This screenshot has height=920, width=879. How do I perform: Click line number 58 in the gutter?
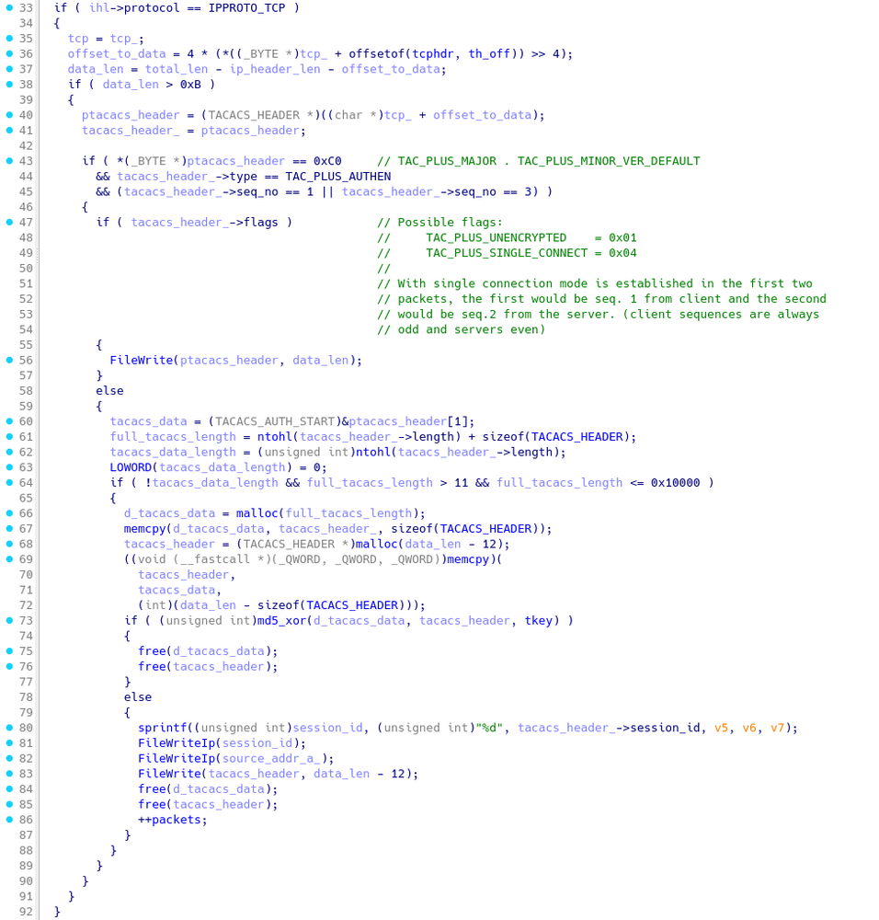[x=25, y=390]
